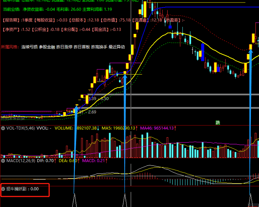Select the 最近异动 style tag
The image size is (259, 207).
click(117, 47)
